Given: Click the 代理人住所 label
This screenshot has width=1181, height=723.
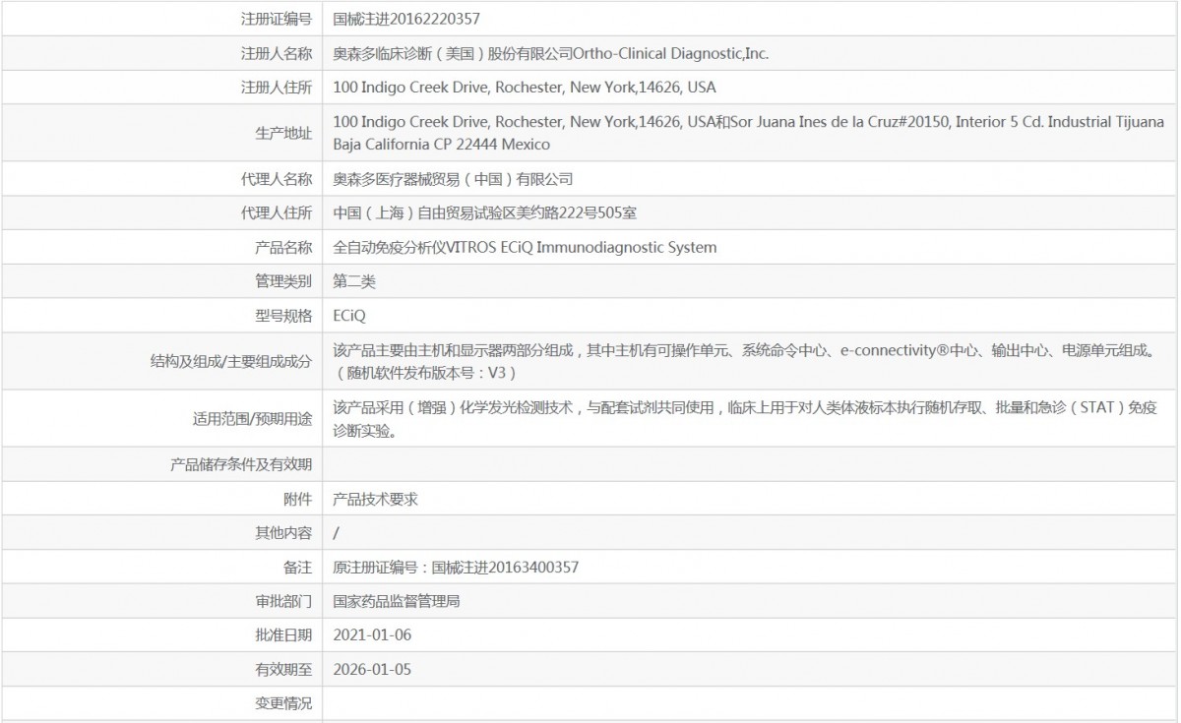Looking at the screenshot, I should [277, 213].
